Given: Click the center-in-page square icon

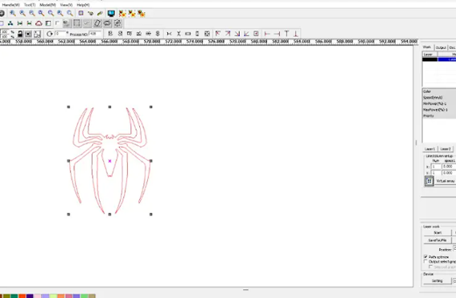Looking at the screenshot, I should pos(256,34).
